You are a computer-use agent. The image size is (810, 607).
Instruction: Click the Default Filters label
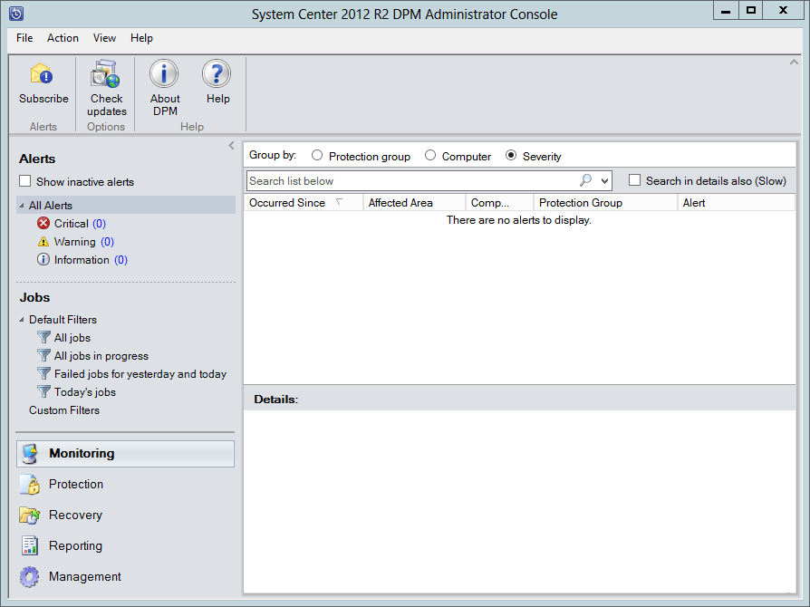pyautogui.click(x=63, y=320)
